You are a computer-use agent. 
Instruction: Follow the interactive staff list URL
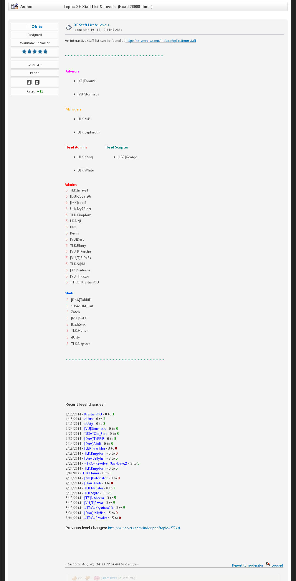pyautogui.click(x=161, y=41)
